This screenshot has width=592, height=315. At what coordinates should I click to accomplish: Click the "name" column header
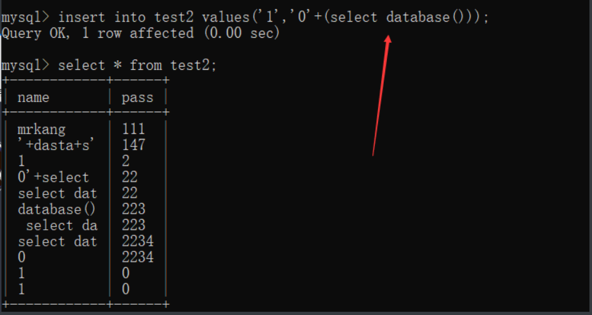pyautogui.click(x=33, y=97)
